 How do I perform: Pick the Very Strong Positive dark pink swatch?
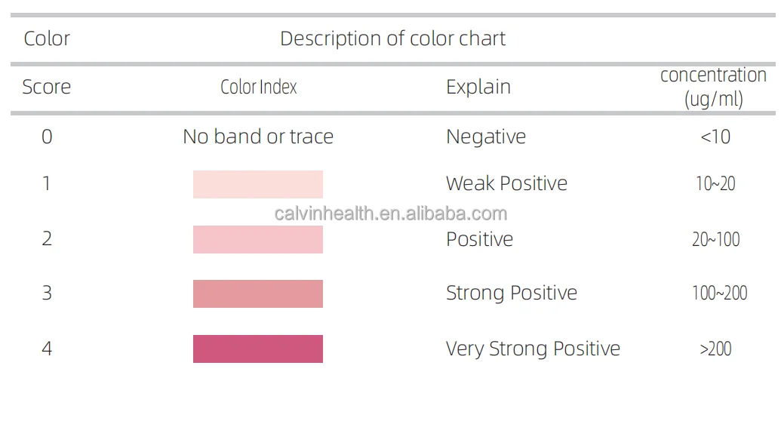tap(257, 349)
